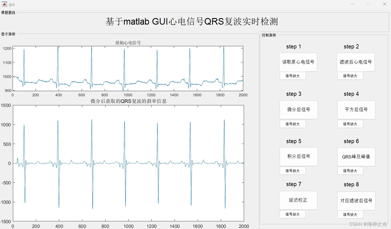This screenshot has height=229, width=391.
Task: Click the 滤波后心电信号 button
Action: (356, 62)
